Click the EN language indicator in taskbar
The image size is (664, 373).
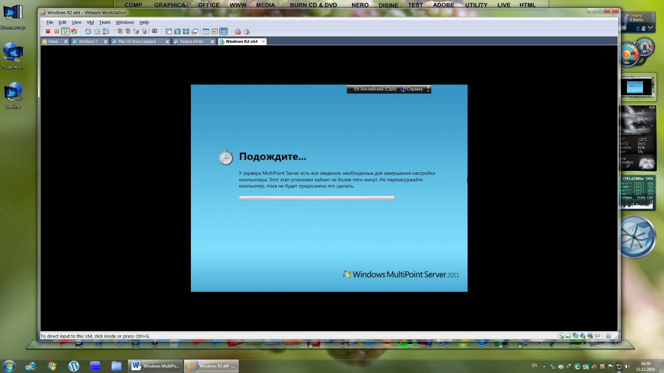coord(535,366)
